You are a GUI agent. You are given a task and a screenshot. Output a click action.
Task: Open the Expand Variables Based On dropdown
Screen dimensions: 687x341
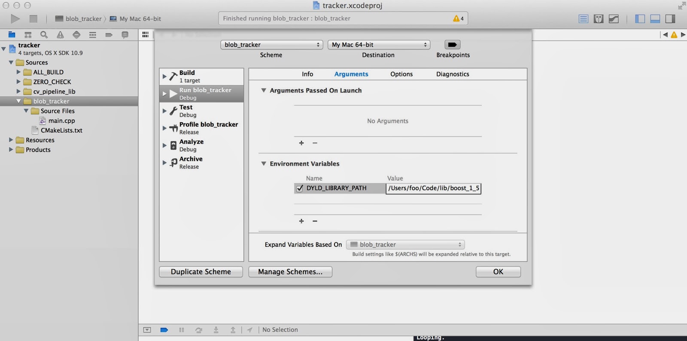(405, 244)
